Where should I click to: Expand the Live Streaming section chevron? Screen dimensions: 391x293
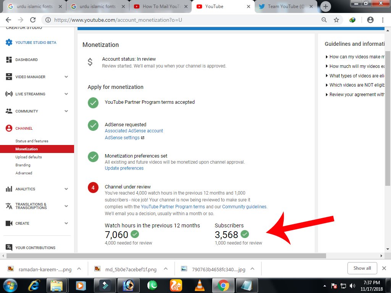click(66, 94)
